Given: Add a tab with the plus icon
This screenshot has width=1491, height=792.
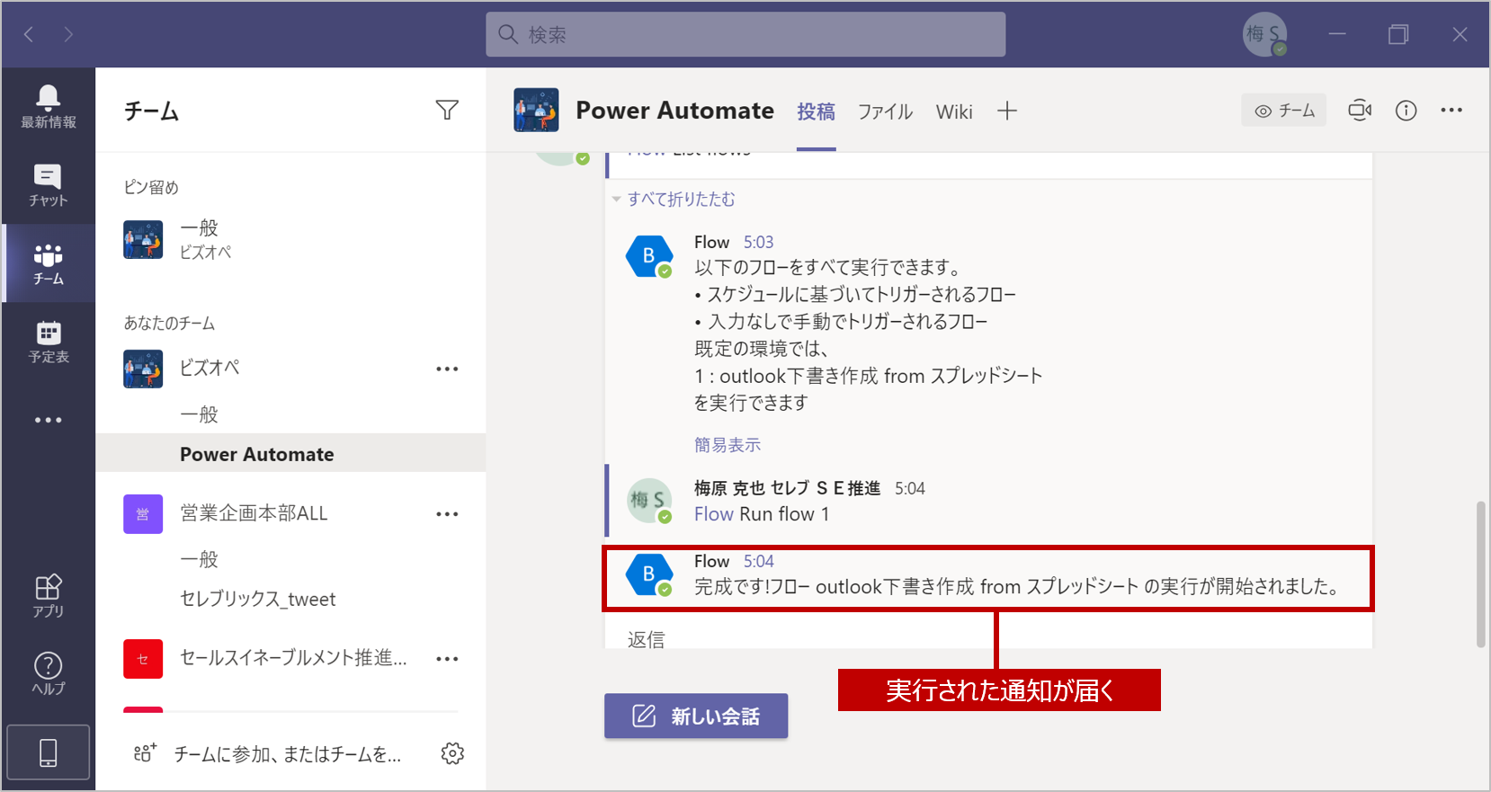Looking at the screenshot, I should [x=1007, y=111].
